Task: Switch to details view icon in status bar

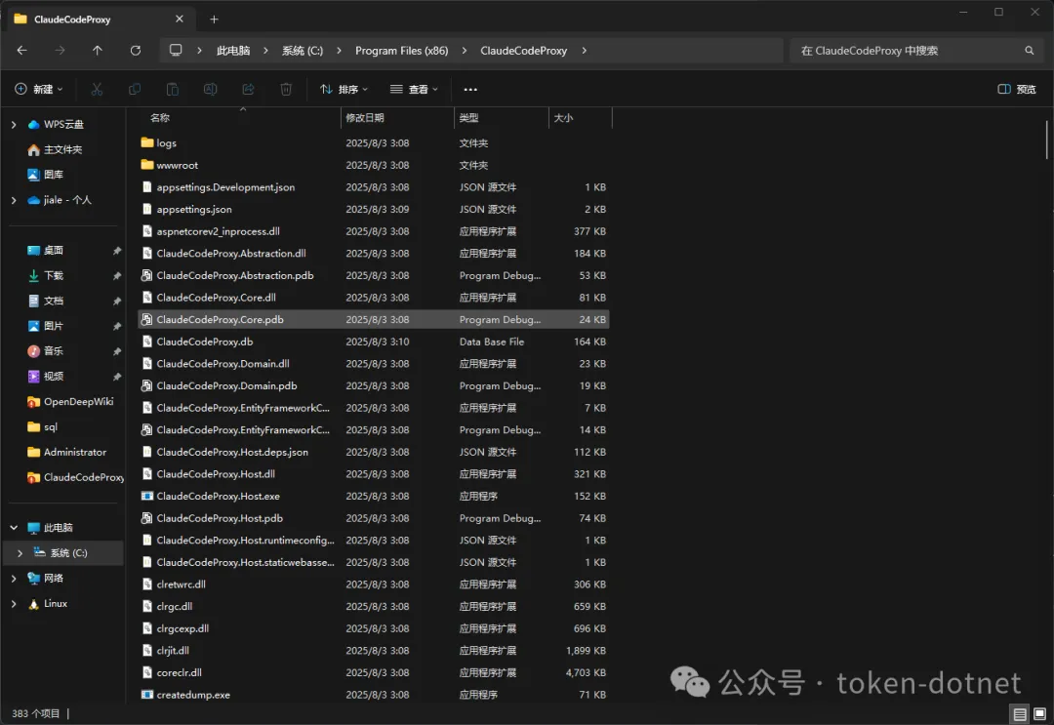Action: pyautogui.click(x=1020, y=713)
